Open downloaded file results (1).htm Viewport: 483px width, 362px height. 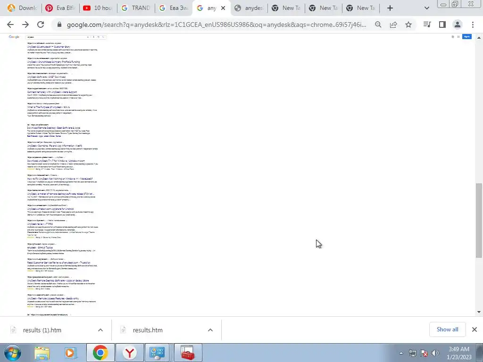point(42,330)
